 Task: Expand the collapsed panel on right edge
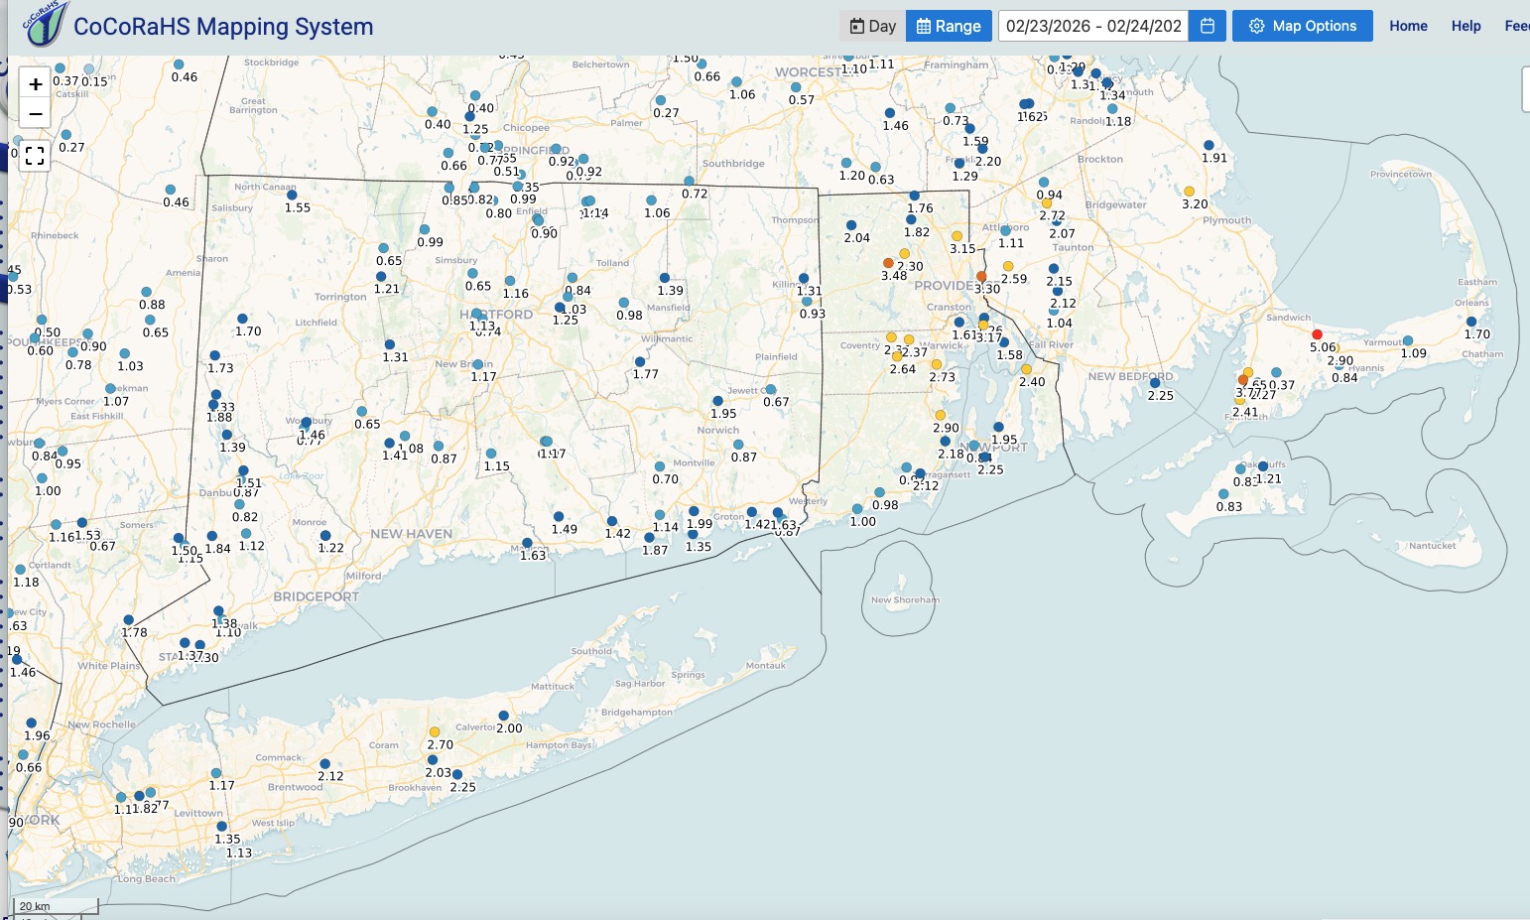pyautogui.click(x=1525, y=90)
